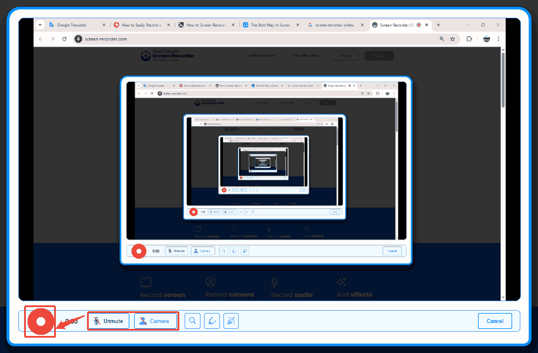Viewport: 538px width, 353px height.
Task: Toggle the Camera in the recording toolbar
Action: pyautogui.click(x=155, y=321)
